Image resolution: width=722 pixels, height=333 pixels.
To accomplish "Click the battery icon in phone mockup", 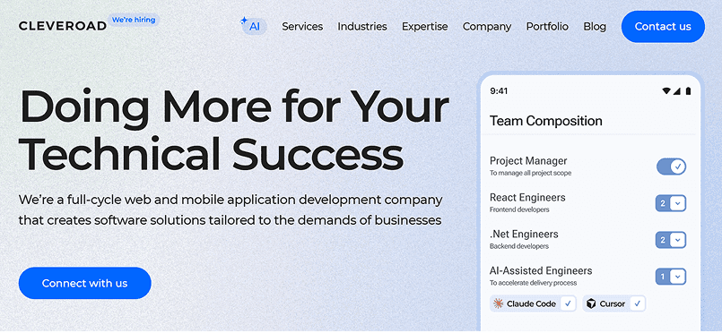I will 689,91.
